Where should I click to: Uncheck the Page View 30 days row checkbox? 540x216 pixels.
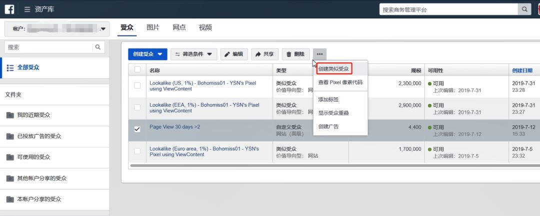coord(137,129)
